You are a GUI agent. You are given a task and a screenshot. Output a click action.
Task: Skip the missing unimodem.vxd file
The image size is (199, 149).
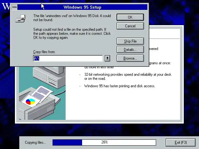(x=130, y=41)
